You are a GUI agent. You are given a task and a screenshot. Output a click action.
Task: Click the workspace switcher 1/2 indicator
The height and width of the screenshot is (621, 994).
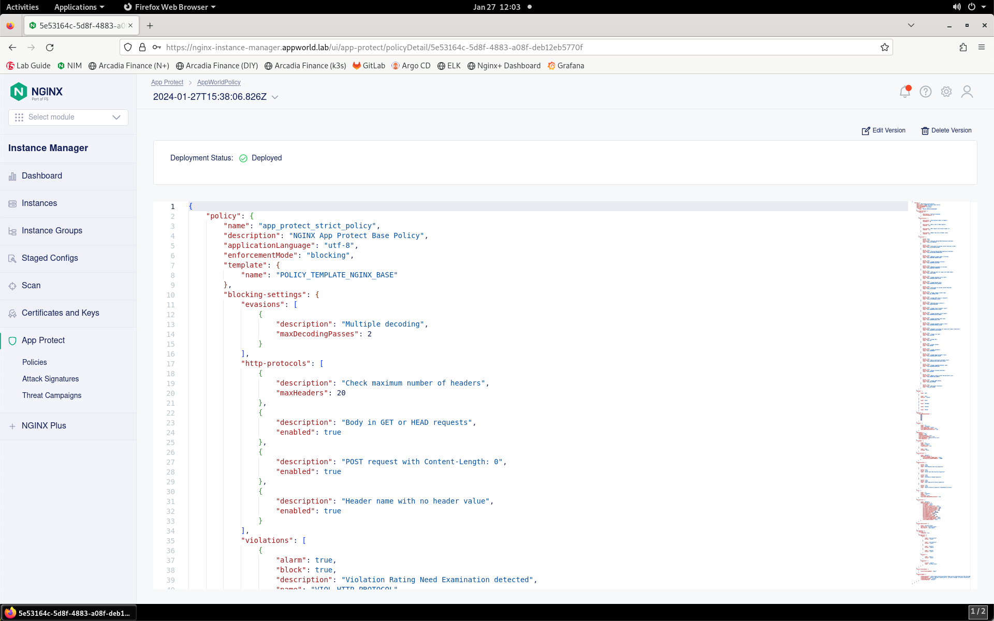pyautogui.click(x=978, y=612)
